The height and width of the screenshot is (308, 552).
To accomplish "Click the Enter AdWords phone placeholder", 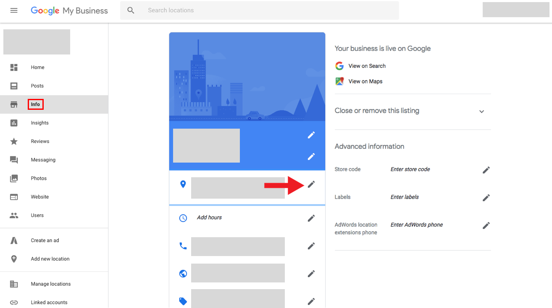I will coord(417,225).
